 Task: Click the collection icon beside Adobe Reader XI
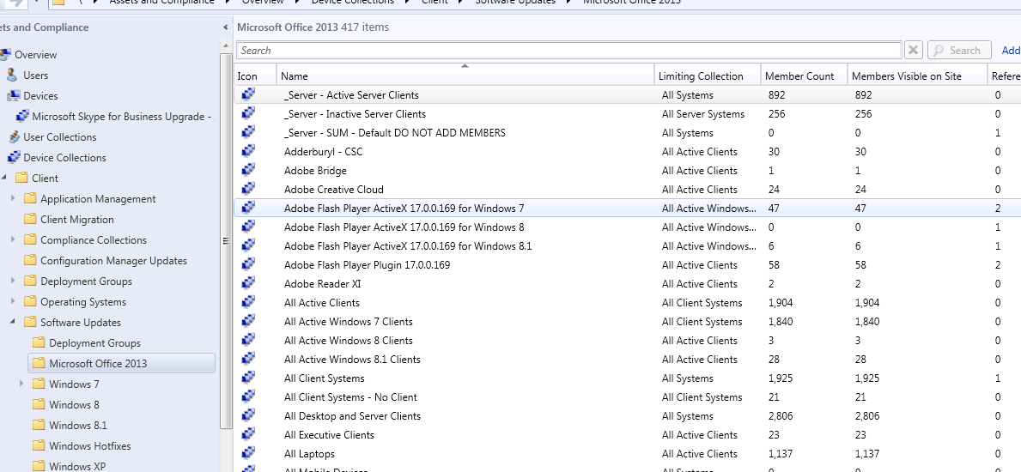tap(248, 283)
